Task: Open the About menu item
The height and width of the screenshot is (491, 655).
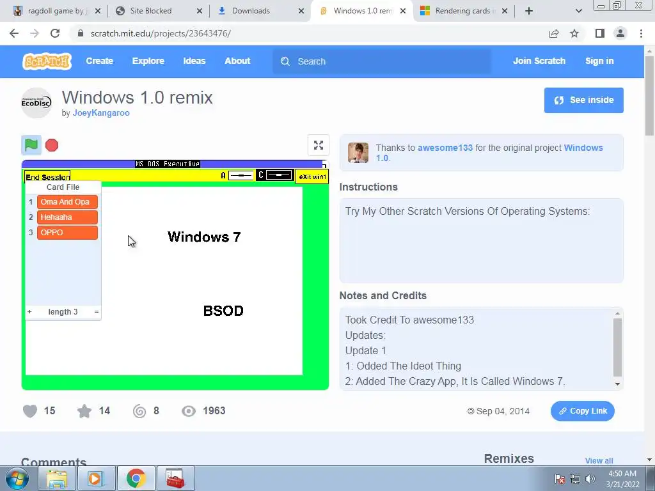Action: point(237,61)
